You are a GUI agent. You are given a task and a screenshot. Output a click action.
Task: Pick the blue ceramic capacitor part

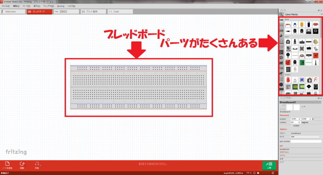click(295, 25)
